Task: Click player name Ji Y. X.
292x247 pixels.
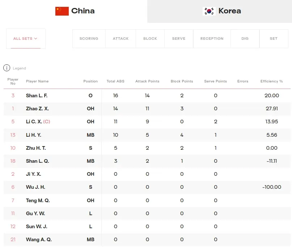Action: (x=34, y=174)
